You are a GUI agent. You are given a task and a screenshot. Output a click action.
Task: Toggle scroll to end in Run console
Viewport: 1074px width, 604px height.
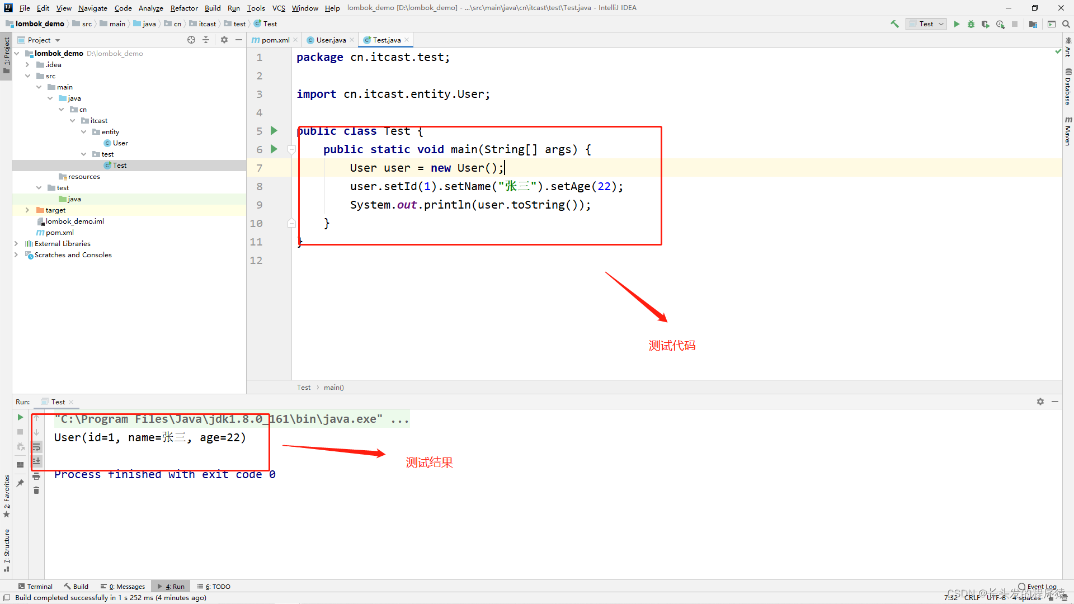(36, 461)
